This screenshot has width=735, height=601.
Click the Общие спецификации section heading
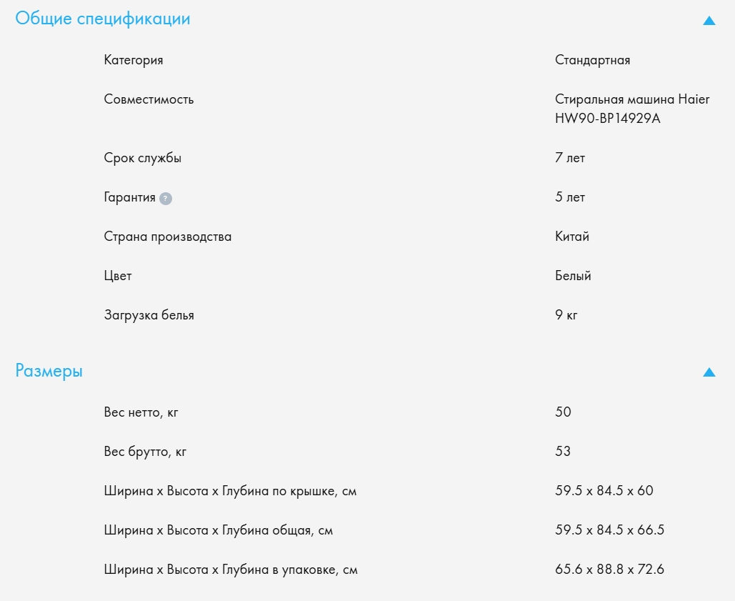click(x=103, y=19)
